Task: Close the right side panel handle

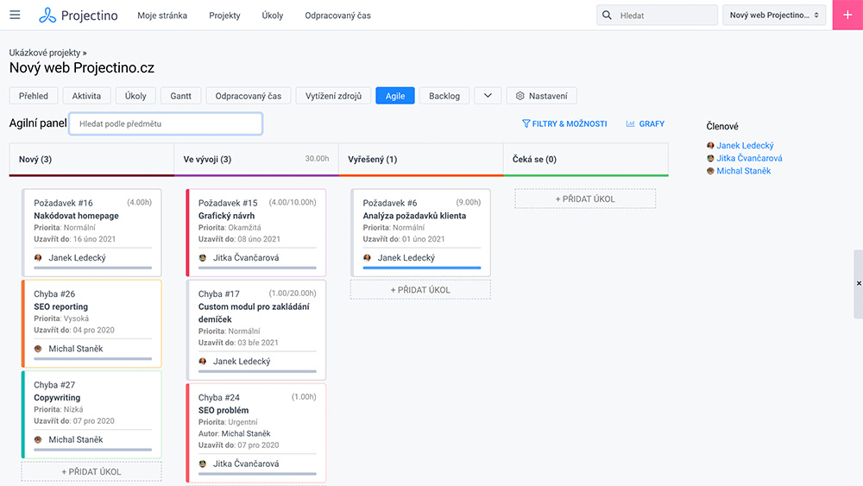Action: coord(859,283)
